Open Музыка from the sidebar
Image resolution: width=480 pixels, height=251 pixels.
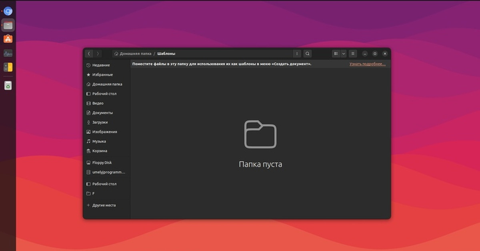(99, 141)
